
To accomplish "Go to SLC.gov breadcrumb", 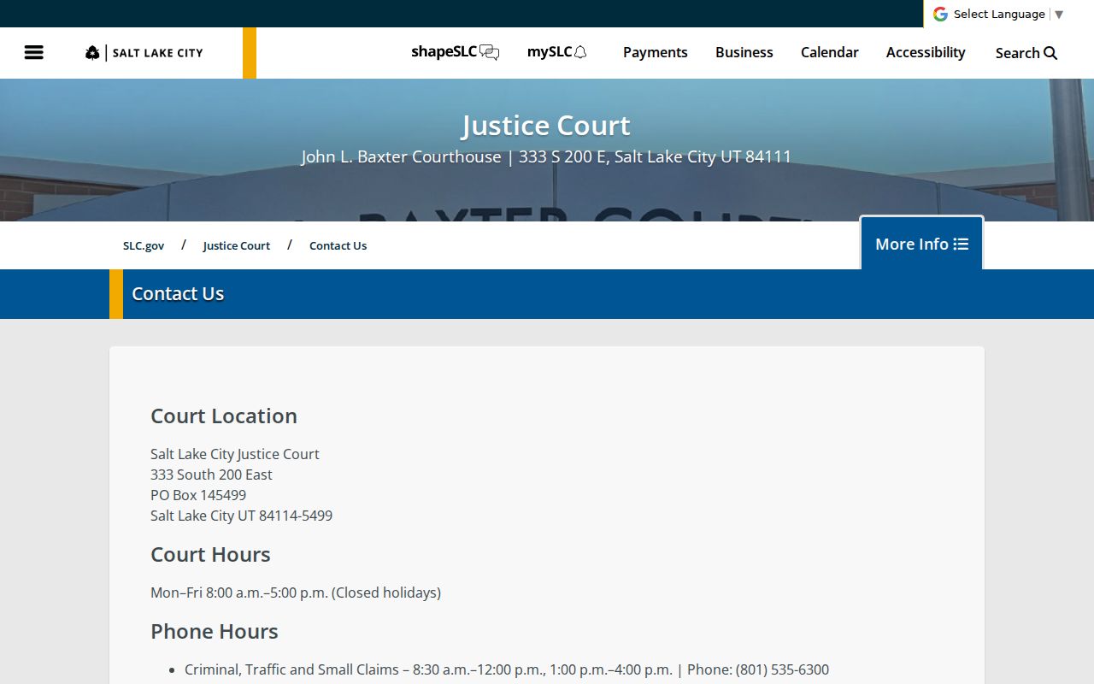I will tap(144, 245).
